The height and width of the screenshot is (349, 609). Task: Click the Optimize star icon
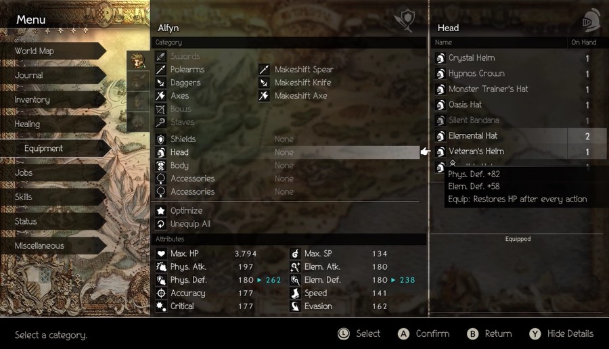(161, 211)
